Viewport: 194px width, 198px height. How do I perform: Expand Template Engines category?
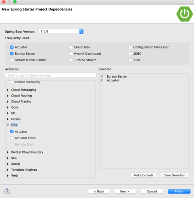coord(8,170)
